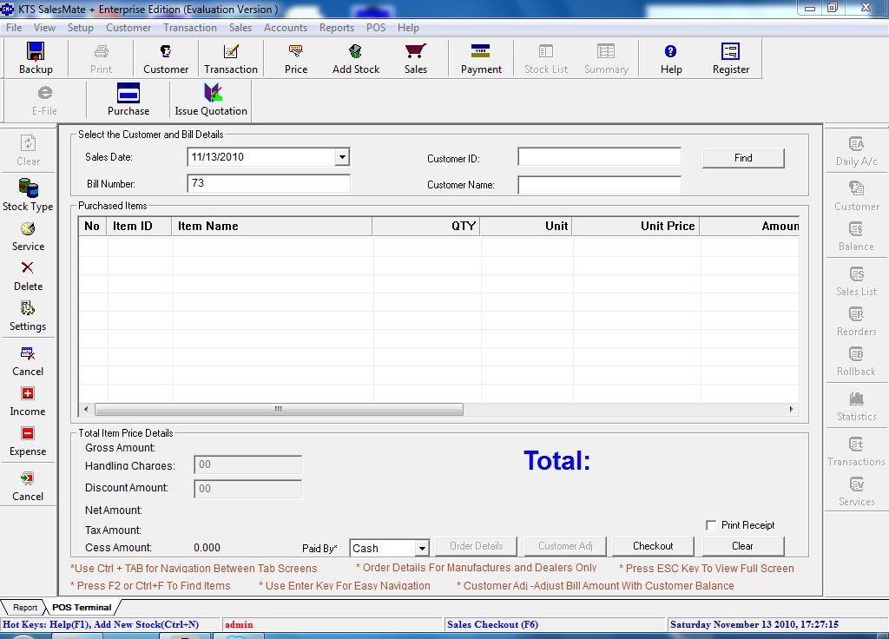Open the Price toolbar icon

(296, 58)
